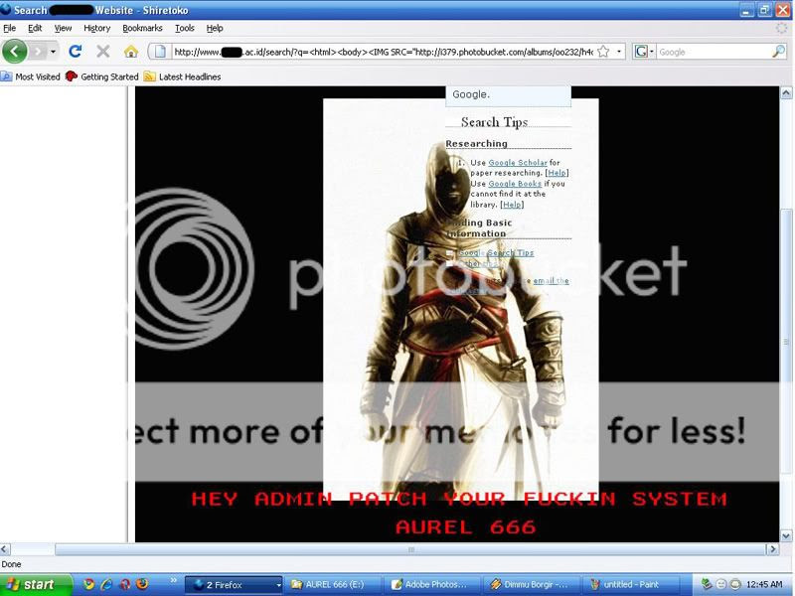Click the Forward navigation arrow
The image size is (795, 596).
click(x=38, y=52)
